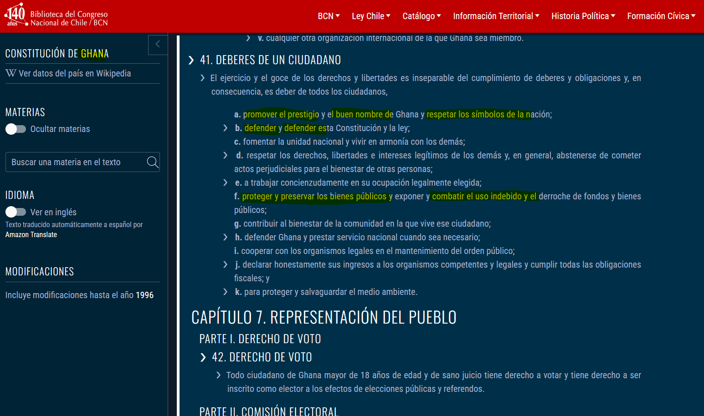704x416 pixels.
Task: Expand chevron beside 'El ejercicio y el goce'
Action: (203, 78)
